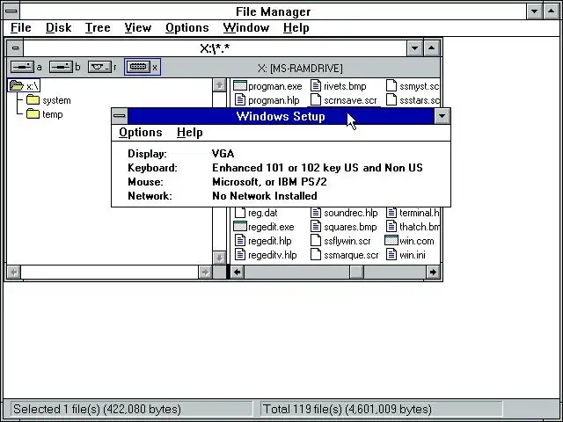
Task: Select progman.exe file icon
Action: tap(240, 86)
